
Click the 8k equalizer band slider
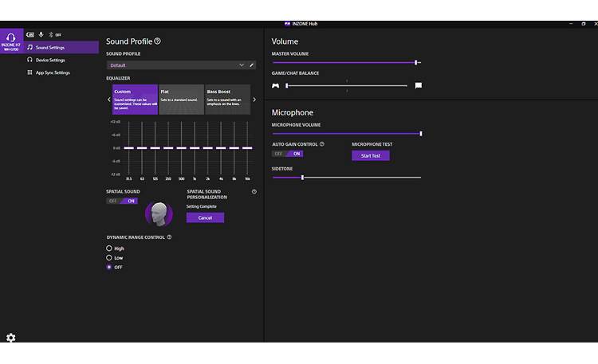point(234,148)
